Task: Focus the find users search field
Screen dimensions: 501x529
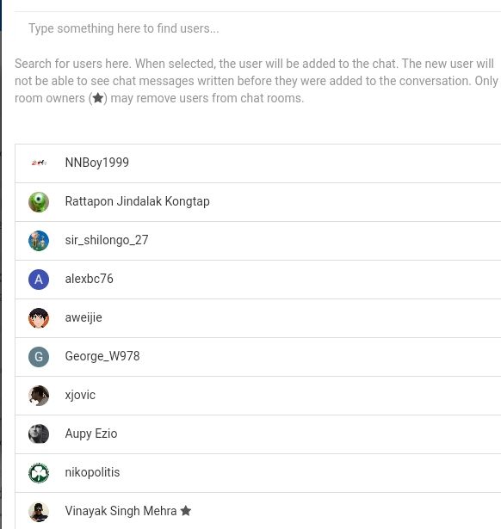Action: click(x=258, y=28)
